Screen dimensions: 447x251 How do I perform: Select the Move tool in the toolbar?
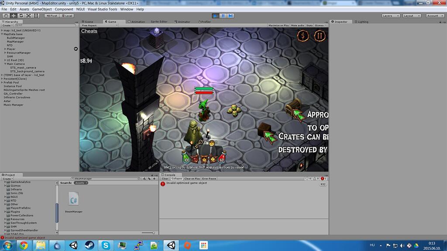(14, 15)
